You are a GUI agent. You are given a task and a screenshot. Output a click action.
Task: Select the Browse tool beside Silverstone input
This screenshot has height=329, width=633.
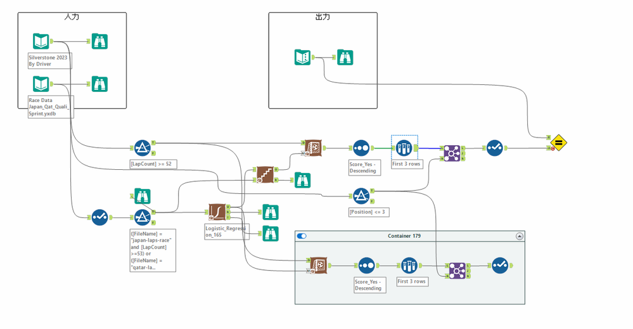tap(99, 41)
